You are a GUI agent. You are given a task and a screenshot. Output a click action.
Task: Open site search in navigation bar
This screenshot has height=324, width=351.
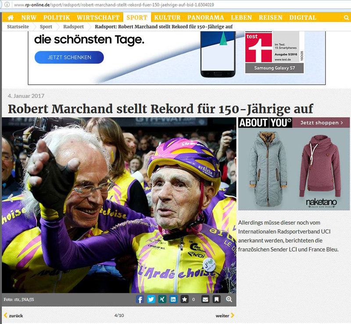tap(346, 18)
